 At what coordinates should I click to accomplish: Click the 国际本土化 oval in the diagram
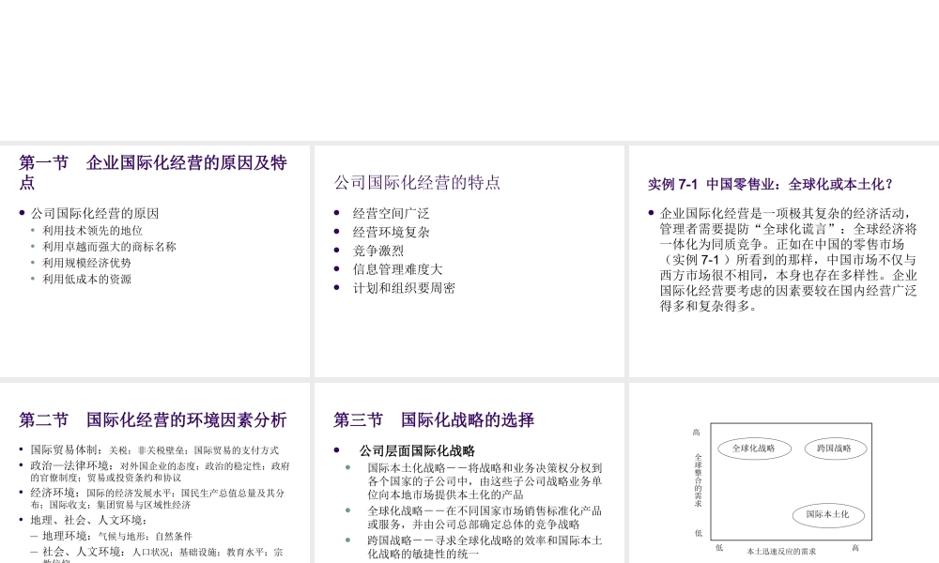click(830, 515)
